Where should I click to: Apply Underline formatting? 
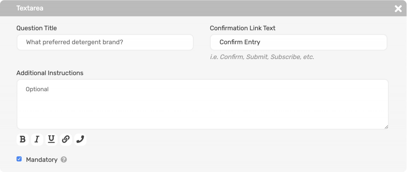51,139
